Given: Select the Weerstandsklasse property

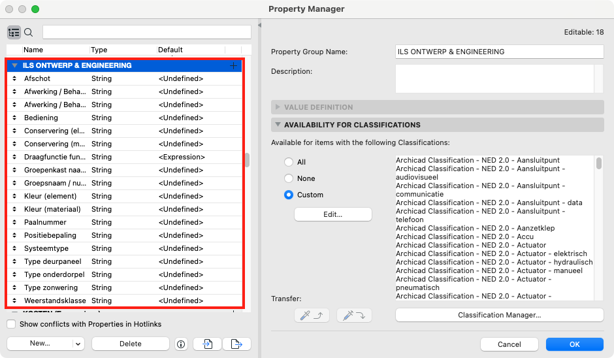Looking at the screenshot, I should click(125, 301).
